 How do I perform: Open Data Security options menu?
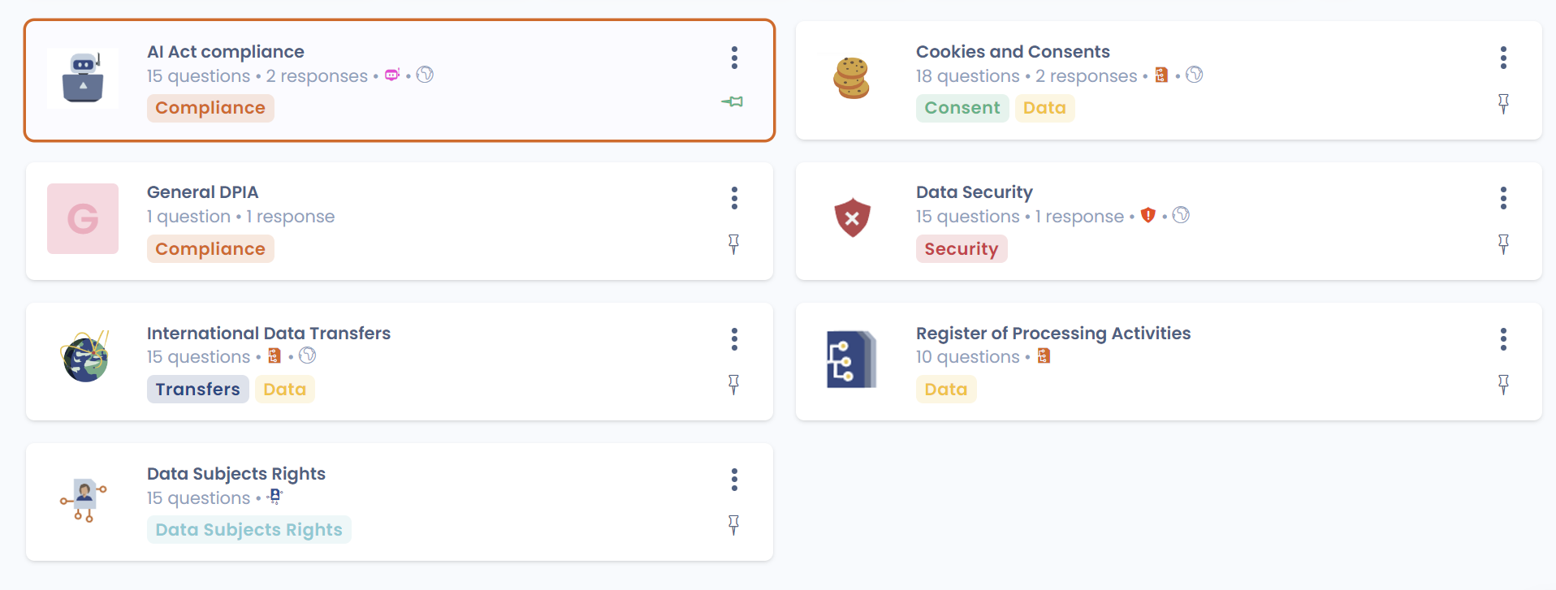tap(1503, 198)
